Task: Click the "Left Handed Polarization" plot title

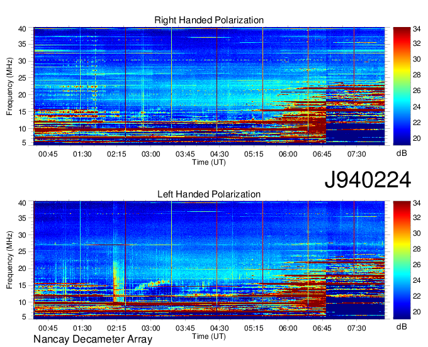Action: tap(209, 194)
